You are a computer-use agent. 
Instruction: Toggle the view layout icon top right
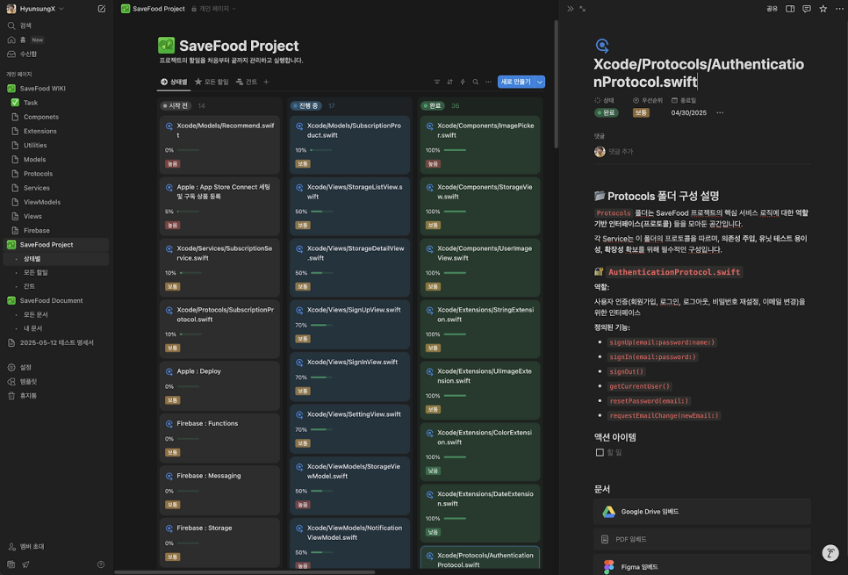(x=790, y=9)
